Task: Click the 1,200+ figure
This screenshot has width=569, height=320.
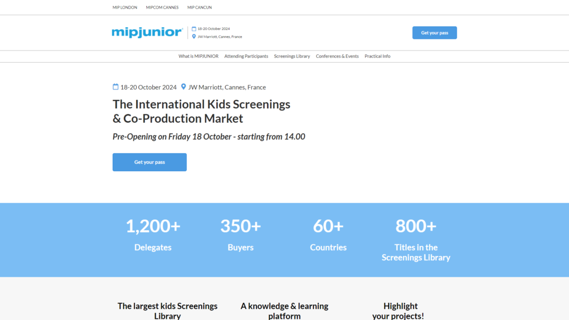Action: point(153,226)
